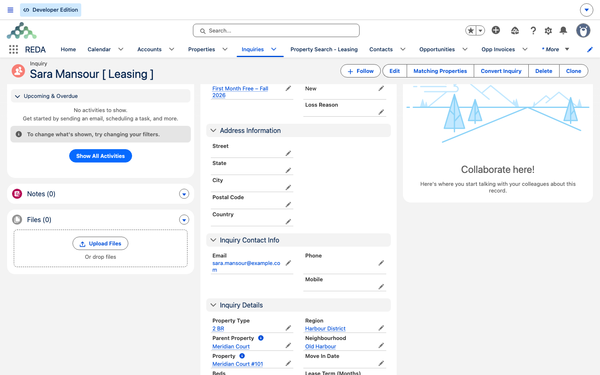Edit the Street field pencil icon
The height and width of the screenshot is (375, 600).
[288, 153]
